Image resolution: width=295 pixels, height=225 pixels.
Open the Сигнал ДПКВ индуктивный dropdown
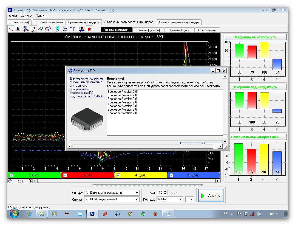point(137,199)
